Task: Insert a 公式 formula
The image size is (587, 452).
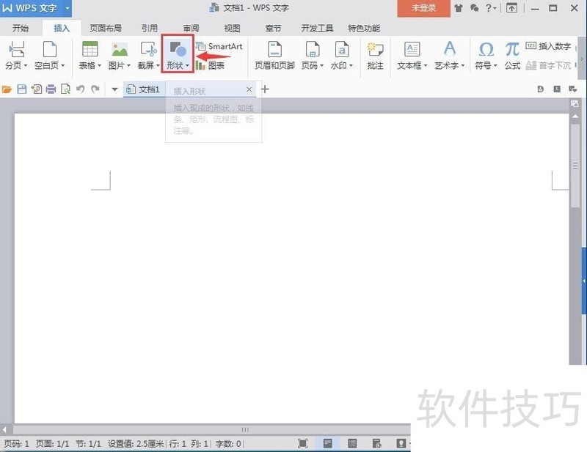Action: click(512, 56)
